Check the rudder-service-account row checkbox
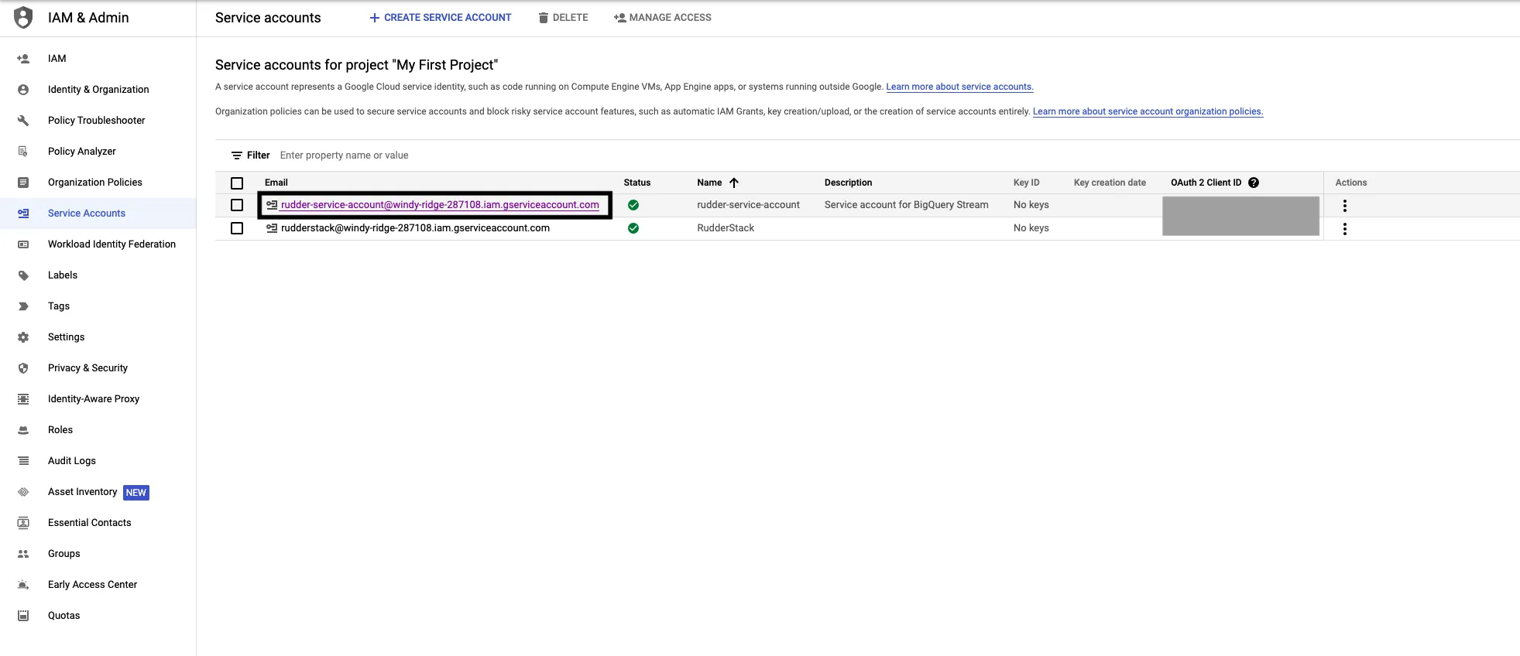Viewport: 1520px width, 656px height. pyautogui.click(x=237, y=205)
